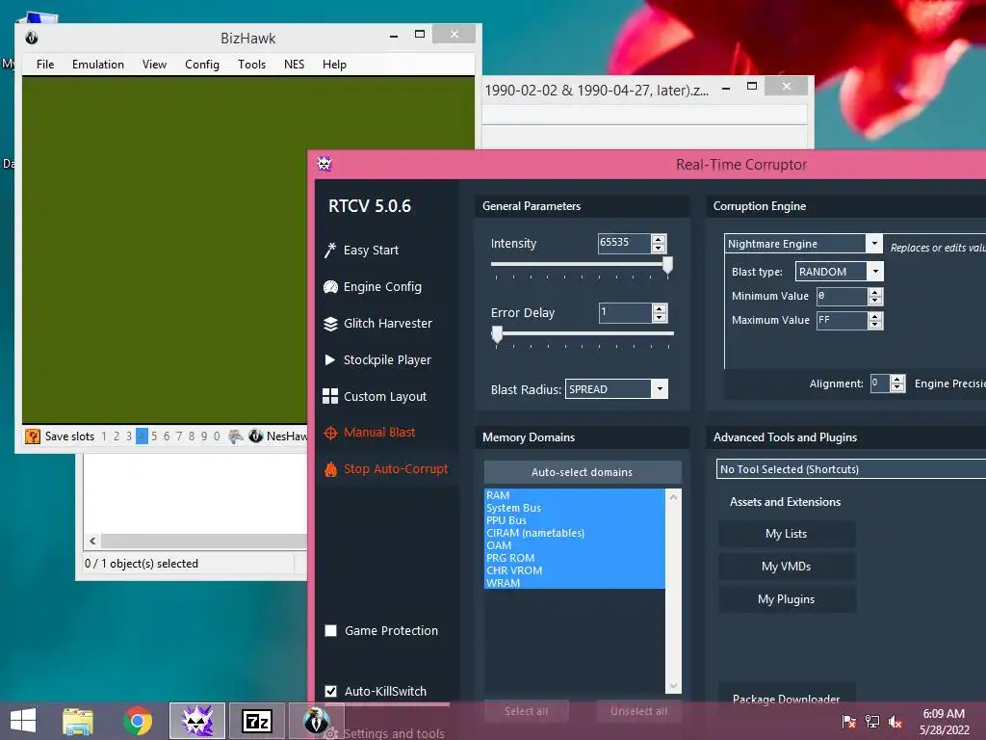Click Stop Auto-Corrupt flame icon
The height and width of the screenshot is (740, 986).
click(331, 469)
